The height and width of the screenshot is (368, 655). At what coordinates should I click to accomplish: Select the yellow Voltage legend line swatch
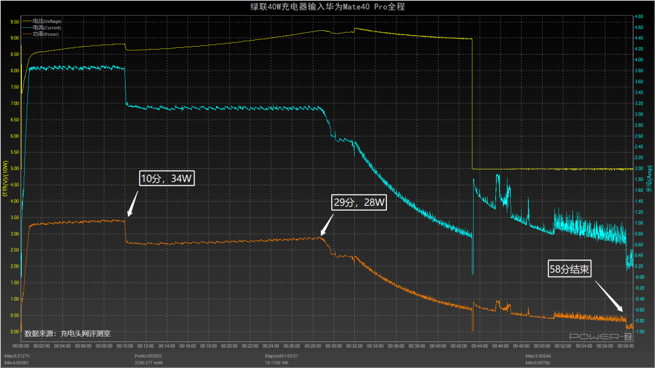pyautogui.click(x=27, y=21)
